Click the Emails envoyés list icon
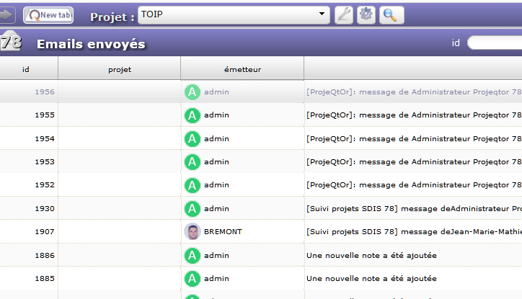Viewport: 522px width, 299px height. (10, 43)
